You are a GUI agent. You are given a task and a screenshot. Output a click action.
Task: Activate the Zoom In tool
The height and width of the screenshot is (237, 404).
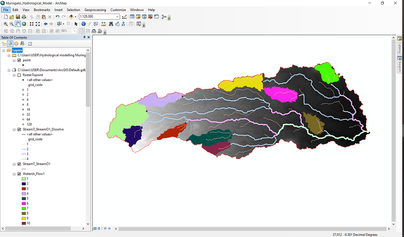(5, 24)
